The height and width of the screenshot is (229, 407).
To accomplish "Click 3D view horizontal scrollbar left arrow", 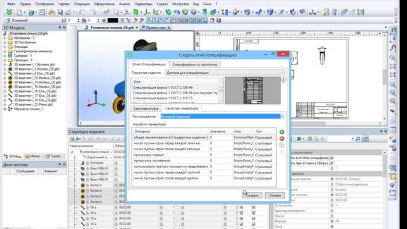I will click(x=81, y=123).
